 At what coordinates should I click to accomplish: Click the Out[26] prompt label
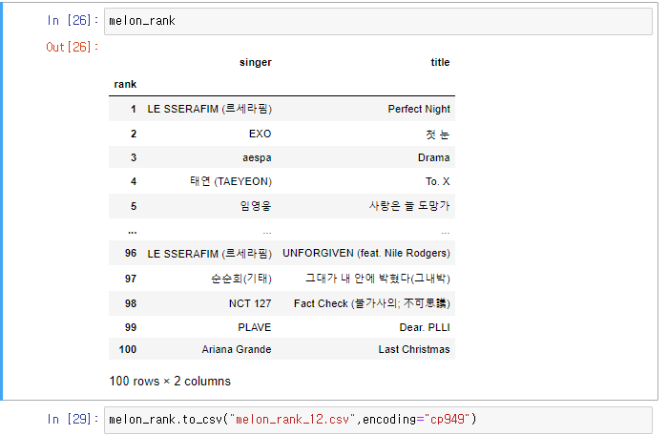(x=72, y=47)
